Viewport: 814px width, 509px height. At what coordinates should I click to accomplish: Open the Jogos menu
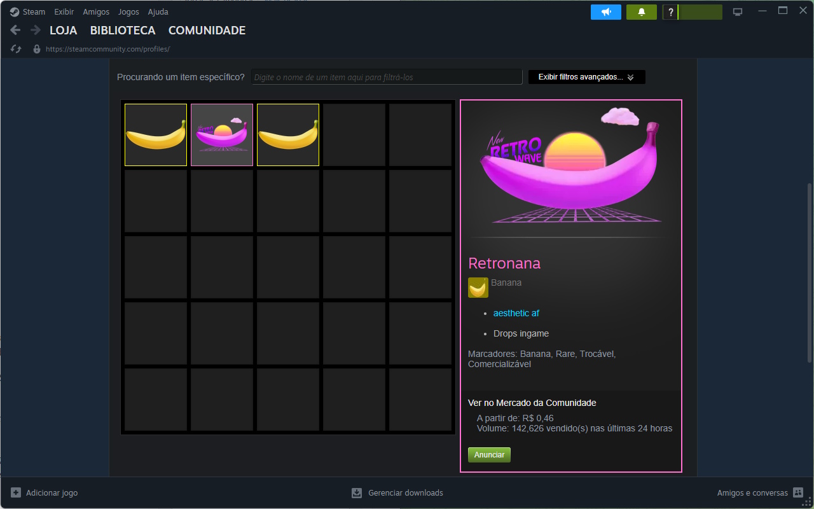tap(128, 12)
